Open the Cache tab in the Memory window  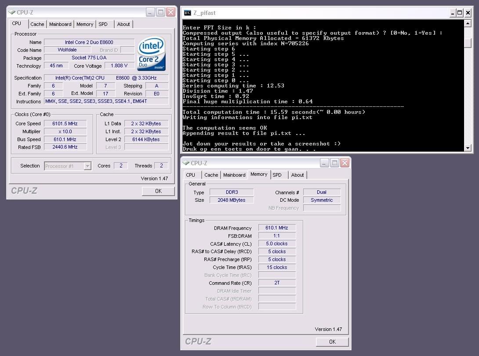211,175
